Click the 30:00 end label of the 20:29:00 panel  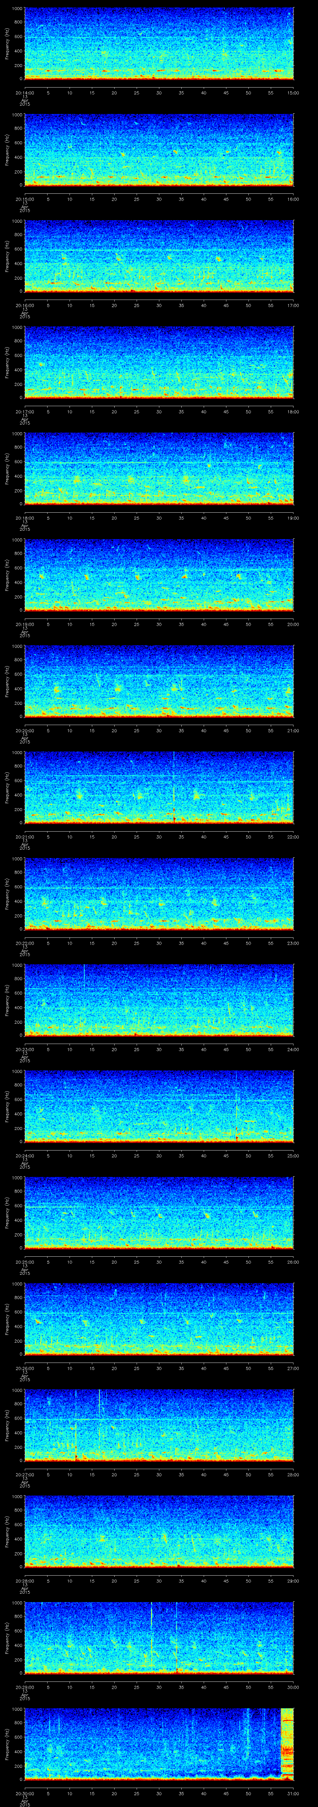point(293,1686)
